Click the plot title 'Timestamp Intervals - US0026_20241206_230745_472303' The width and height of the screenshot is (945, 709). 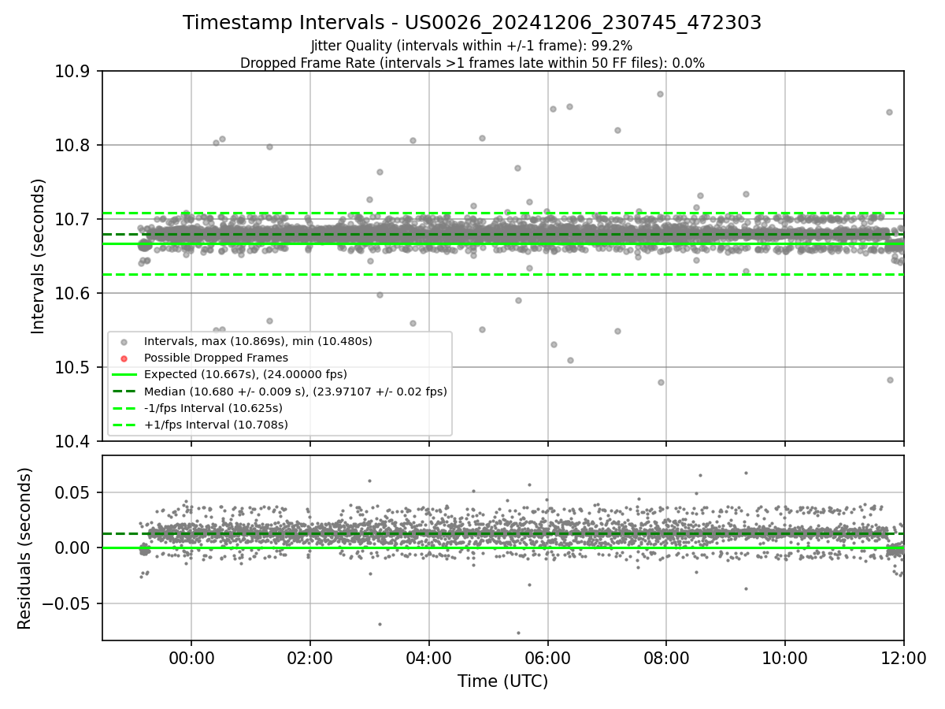pos(472,23)
